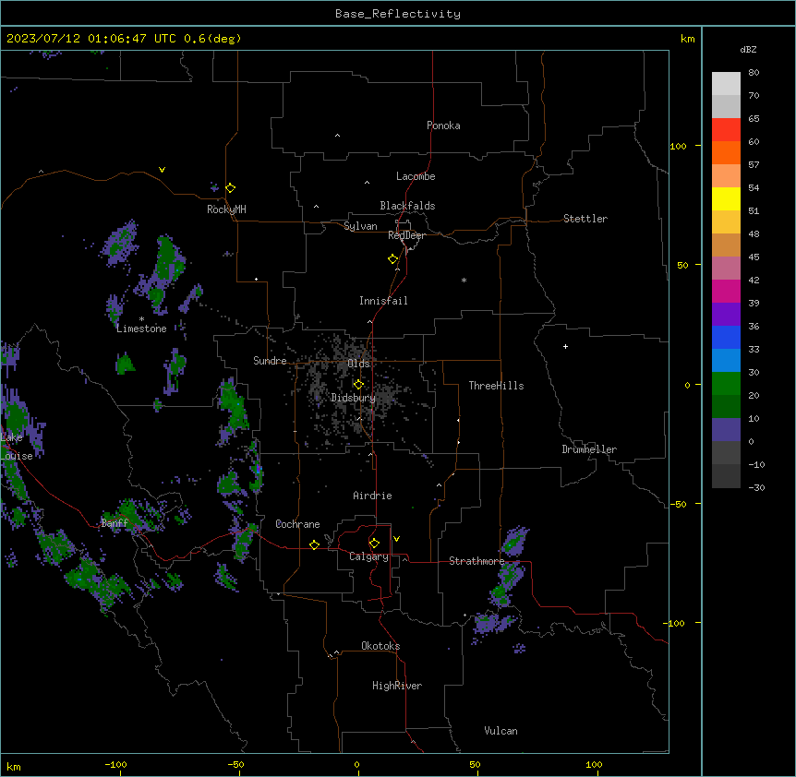Click the Sundre label
796x777 pixels.
click(270, 361)
